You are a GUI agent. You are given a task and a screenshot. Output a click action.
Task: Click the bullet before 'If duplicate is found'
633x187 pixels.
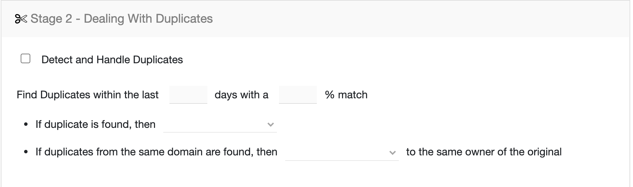pyautogui.click(x=26, y=125)
